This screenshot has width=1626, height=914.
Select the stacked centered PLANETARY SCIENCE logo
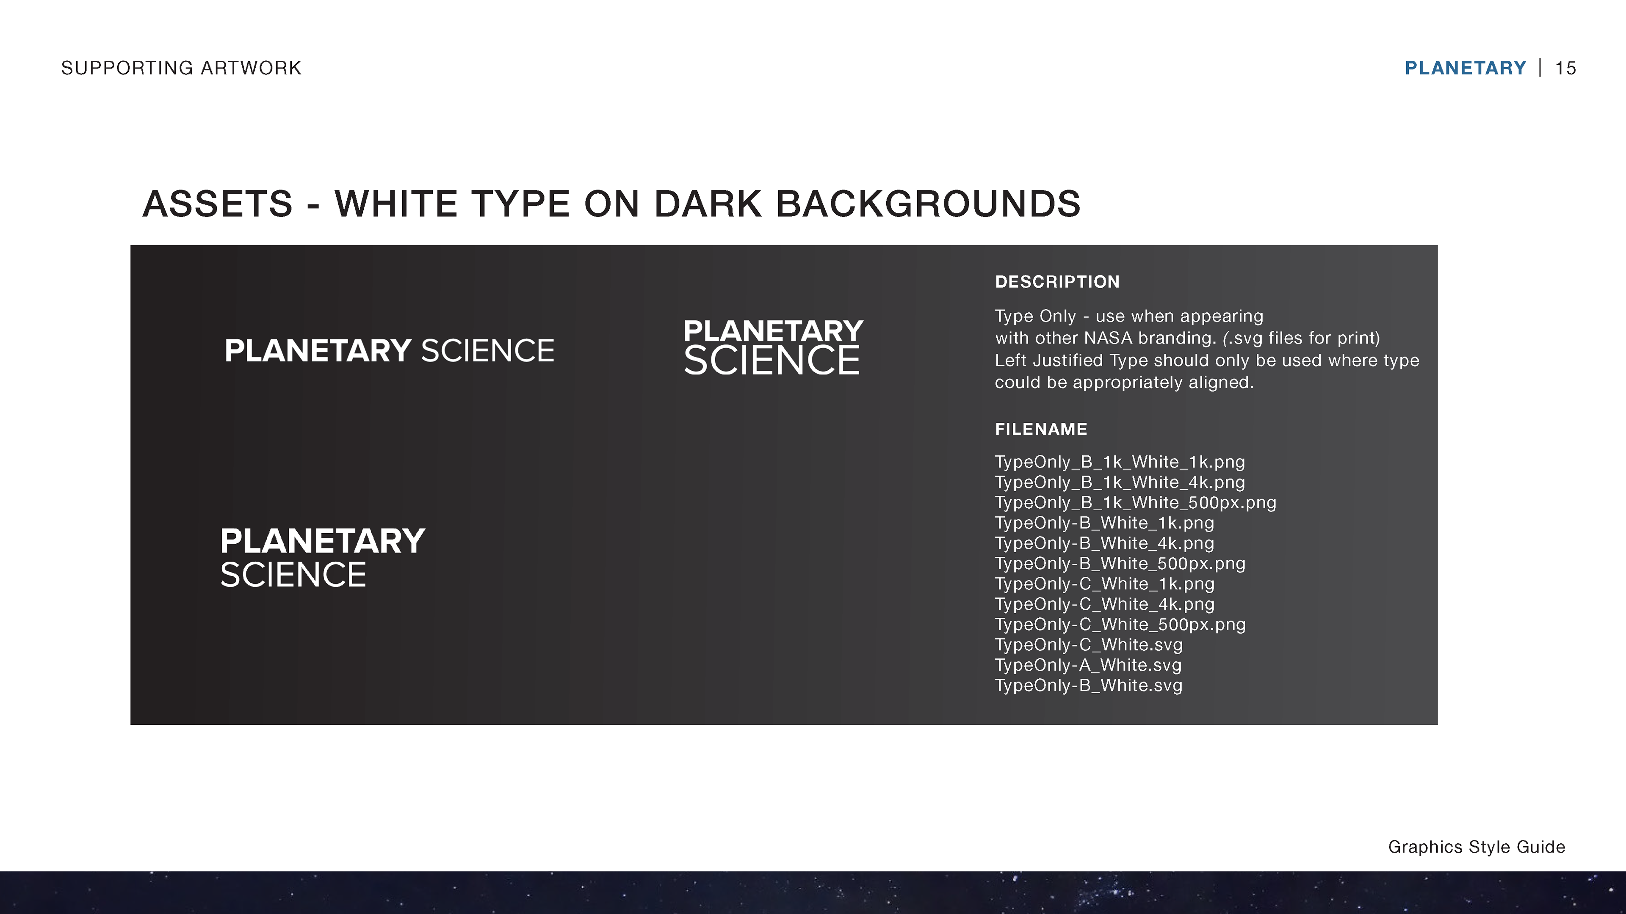[773, 347]
